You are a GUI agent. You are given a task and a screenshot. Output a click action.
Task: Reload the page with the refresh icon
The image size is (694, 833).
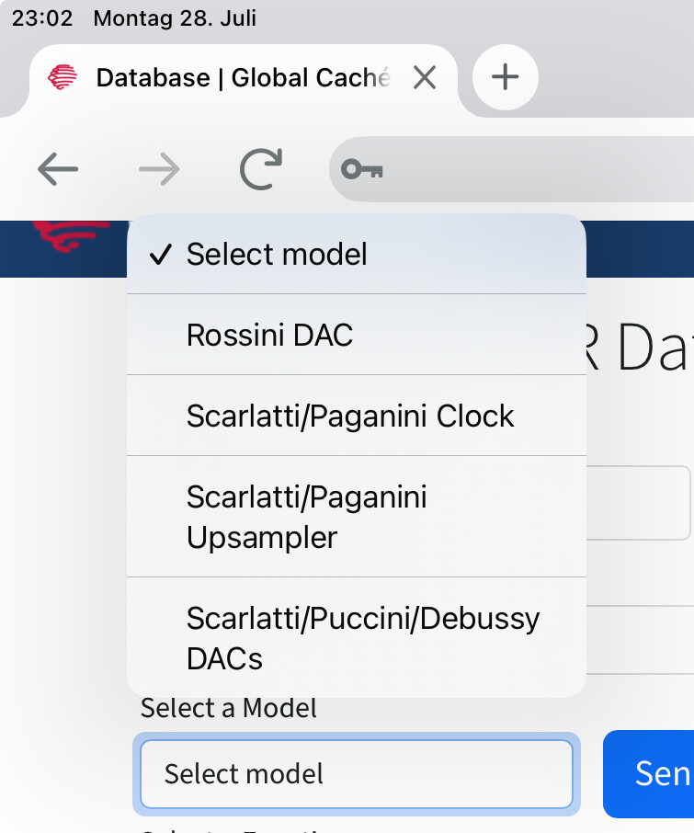point(261,169)
